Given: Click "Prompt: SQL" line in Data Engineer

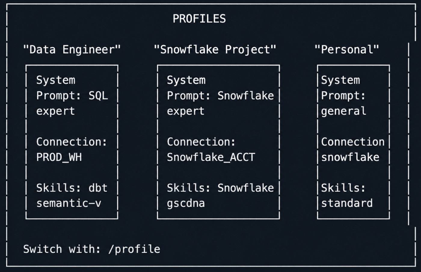Looking at the screenshot, I should tap(72, 96).
